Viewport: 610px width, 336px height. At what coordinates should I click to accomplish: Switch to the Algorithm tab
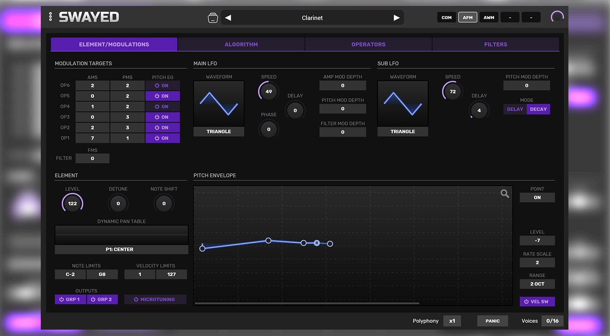pos(241,45)
